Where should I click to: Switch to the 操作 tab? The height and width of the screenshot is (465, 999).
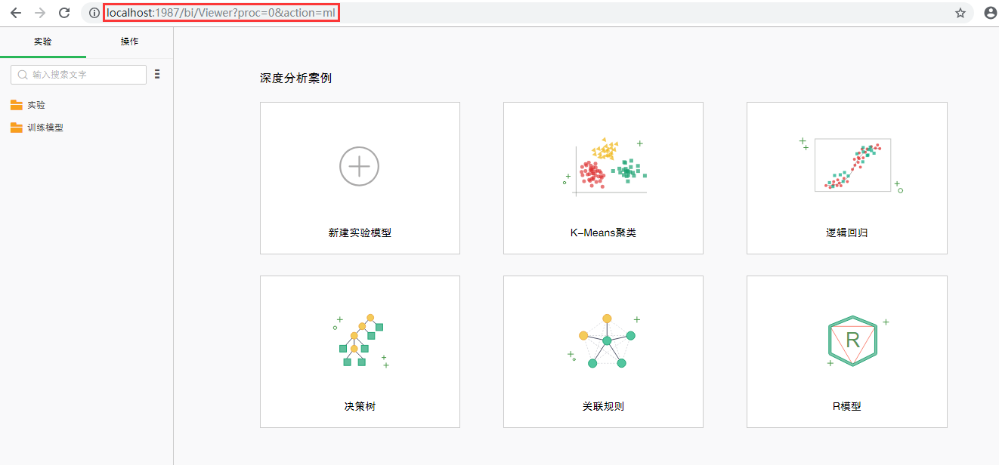pos(128,42)
